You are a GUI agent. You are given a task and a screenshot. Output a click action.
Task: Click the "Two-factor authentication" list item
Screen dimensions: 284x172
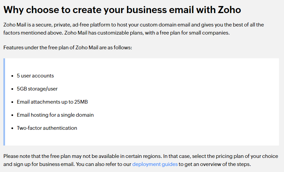point(47,128)
